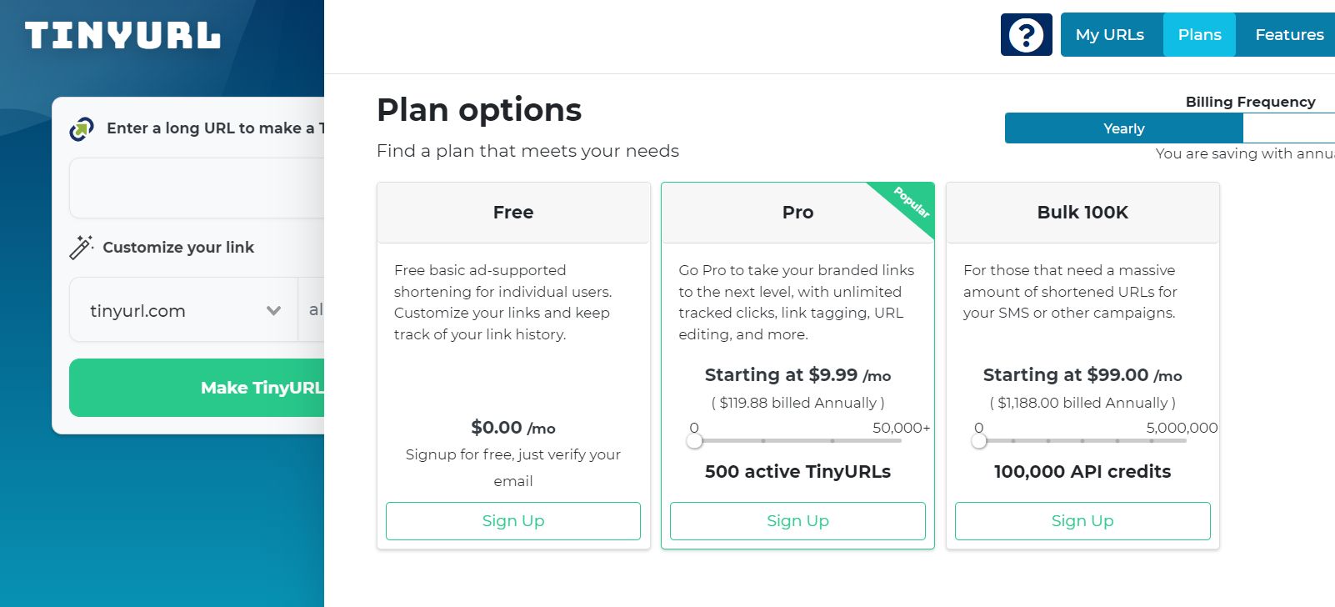Click the help question mark icon
This screenshot has width=1335, height=607.
coord(1026,35)
